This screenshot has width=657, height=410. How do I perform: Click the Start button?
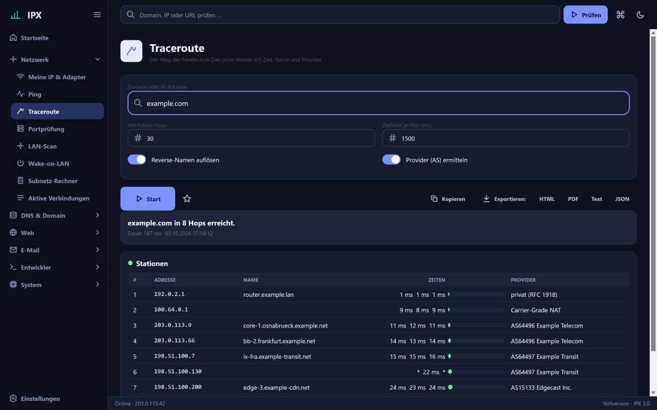(x=148, y=199)
